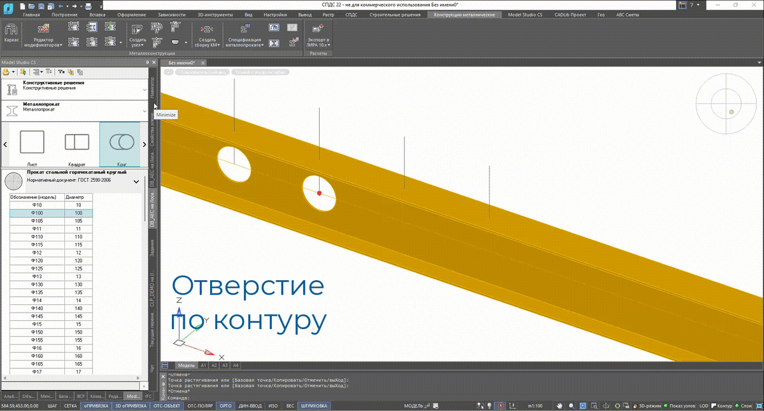Select the Ф125 row in the table
764x411 pixels.
pos(51,268)
